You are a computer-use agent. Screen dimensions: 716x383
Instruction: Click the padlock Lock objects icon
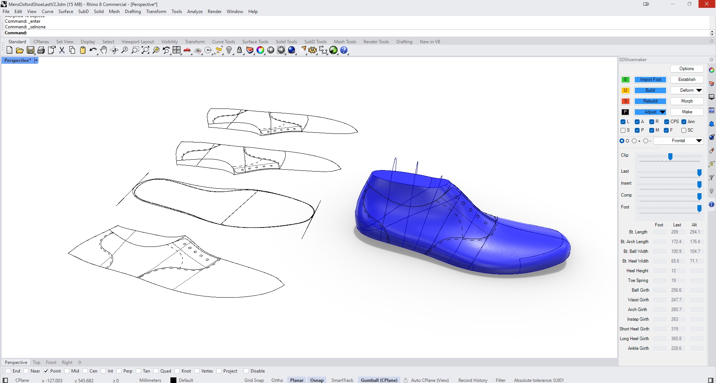pos(239,50)
